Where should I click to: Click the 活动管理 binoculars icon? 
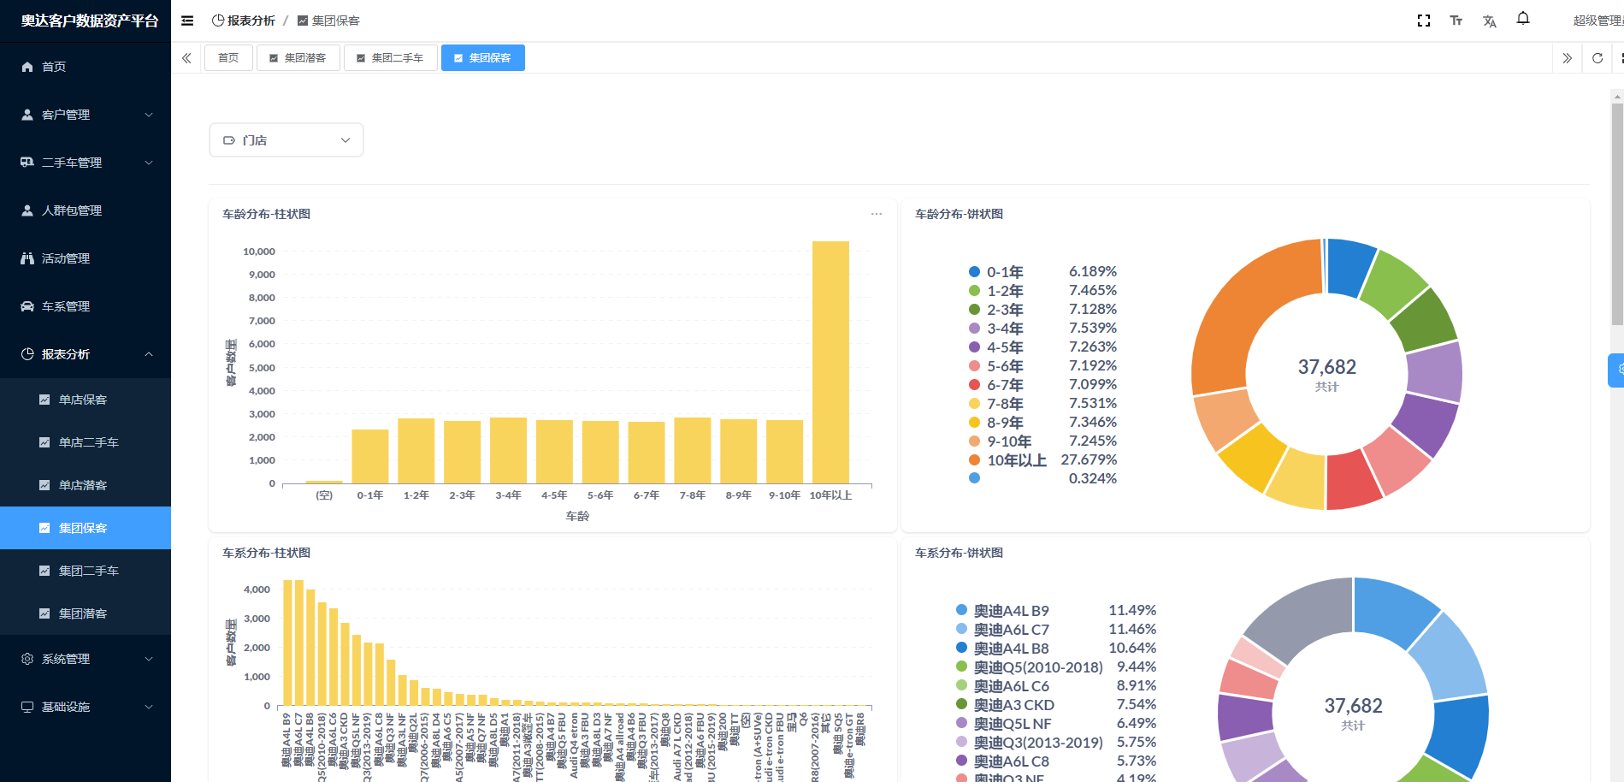pos(27,258)
